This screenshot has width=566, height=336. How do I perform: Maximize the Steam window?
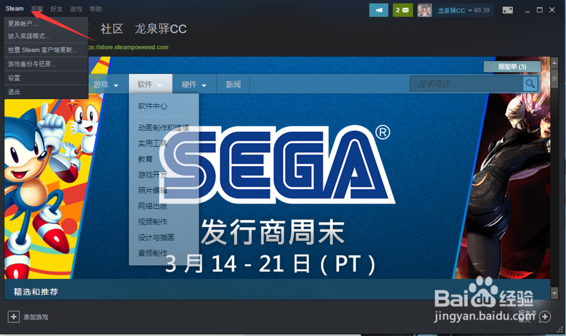539,10
